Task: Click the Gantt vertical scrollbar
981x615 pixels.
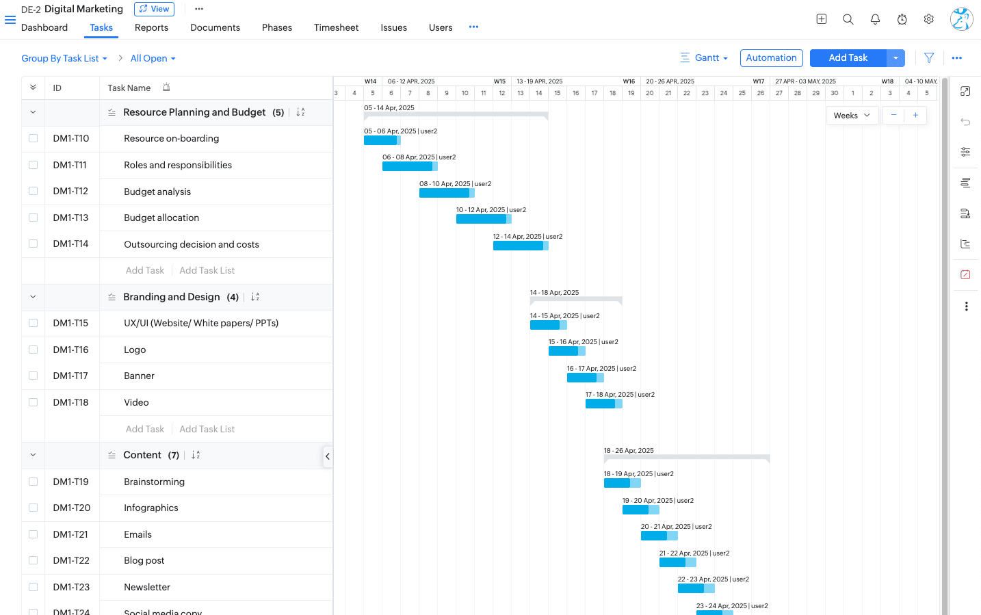Action: (945, 345)
